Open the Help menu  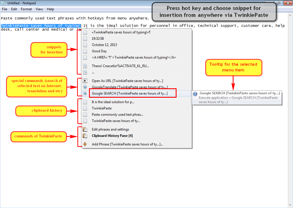click(50, 9)
